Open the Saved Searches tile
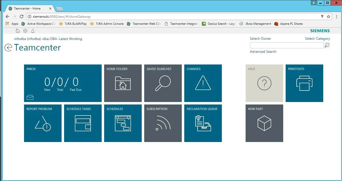Screen dimensions: 342x181 pyautogui.click(x=163, y=83)
